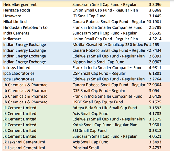Screen dimensions: 174x152
Task: Click the value 4.9811
Action: tap(155, 68)
